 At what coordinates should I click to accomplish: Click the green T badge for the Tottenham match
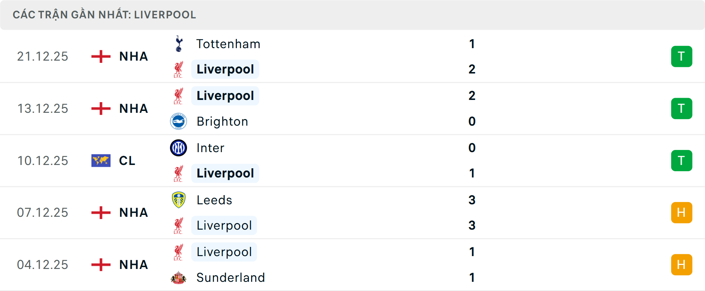click(x=682, y=56)
